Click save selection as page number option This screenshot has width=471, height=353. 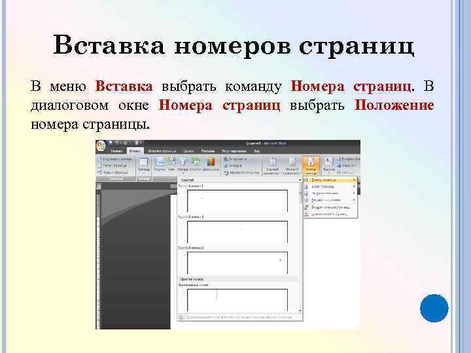coord(239,317)
